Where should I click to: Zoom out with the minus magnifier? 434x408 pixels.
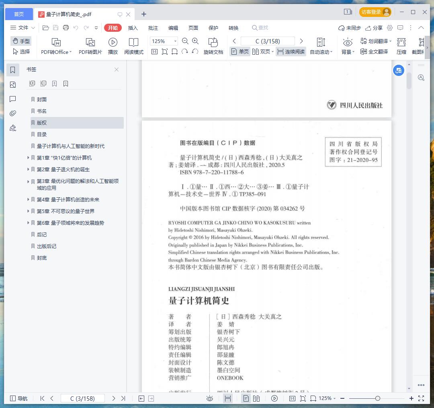(x=185, y=41)
